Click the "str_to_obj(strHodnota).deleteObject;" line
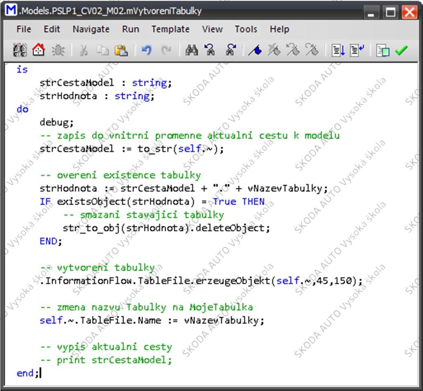The height and width of the screenshot is (391, 423). [166, 228]
